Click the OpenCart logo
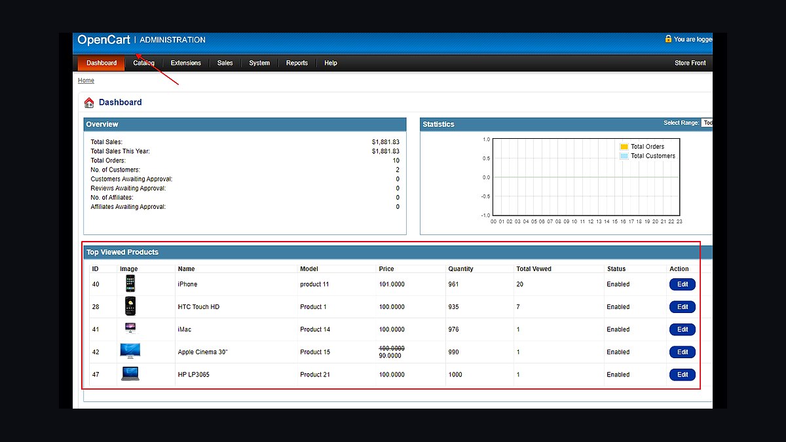 pos(103,40)
